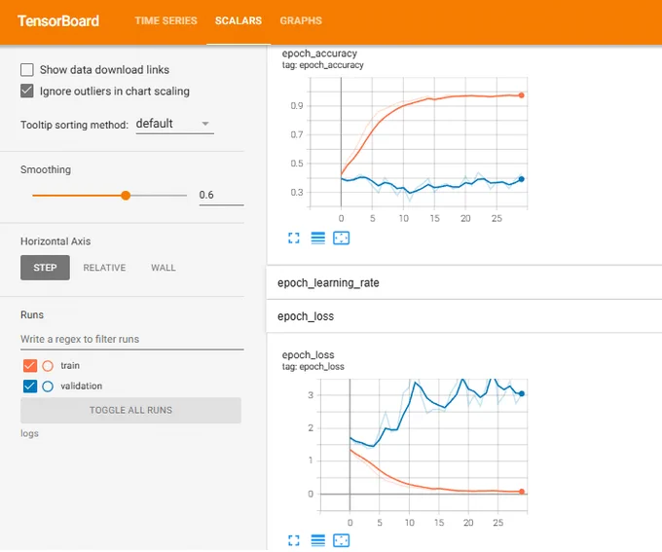The width and height of the screenshot is (662, 552).
Task: Click the 'train' run name
Action: click(70, 366)
